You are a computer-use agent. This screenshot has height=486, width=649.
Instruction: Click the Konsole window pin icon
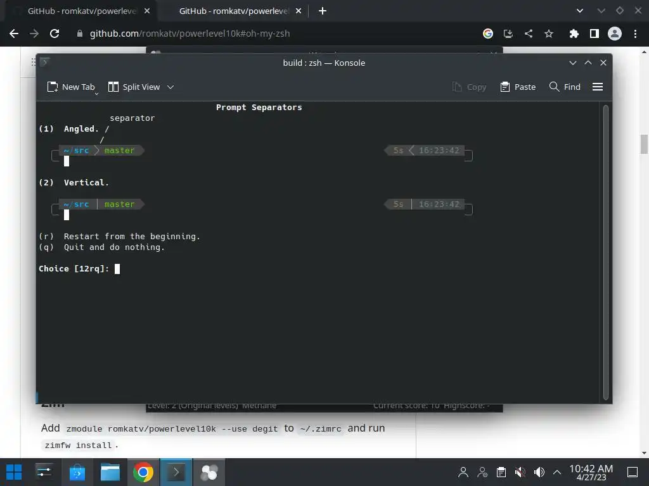tap(45, 63)
